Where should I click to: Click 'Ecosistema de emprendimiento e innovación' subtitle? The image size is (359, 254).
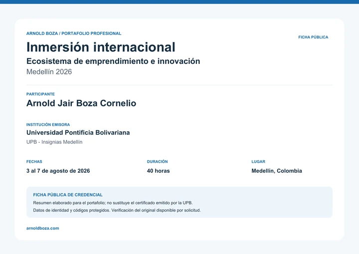coord(113,61)
